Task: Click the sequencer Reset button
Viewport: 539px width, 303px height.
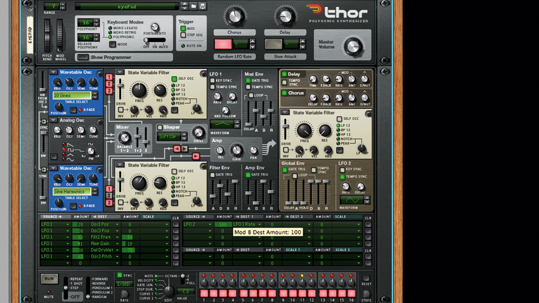Action: pos(367,279)
